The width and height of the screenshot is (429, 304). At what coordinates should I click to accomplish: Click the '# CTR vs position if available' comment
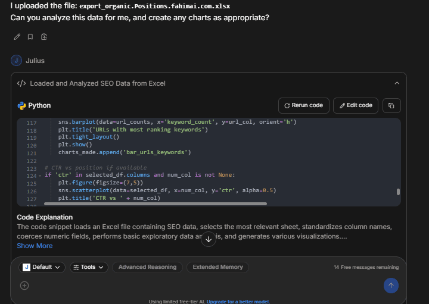pyautogui.click(x=96, y=167)
